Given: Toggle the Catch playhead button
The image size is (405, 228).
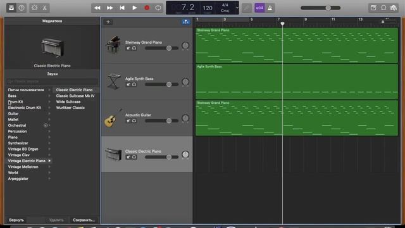Looking at the screenshot, I should 185,22.
